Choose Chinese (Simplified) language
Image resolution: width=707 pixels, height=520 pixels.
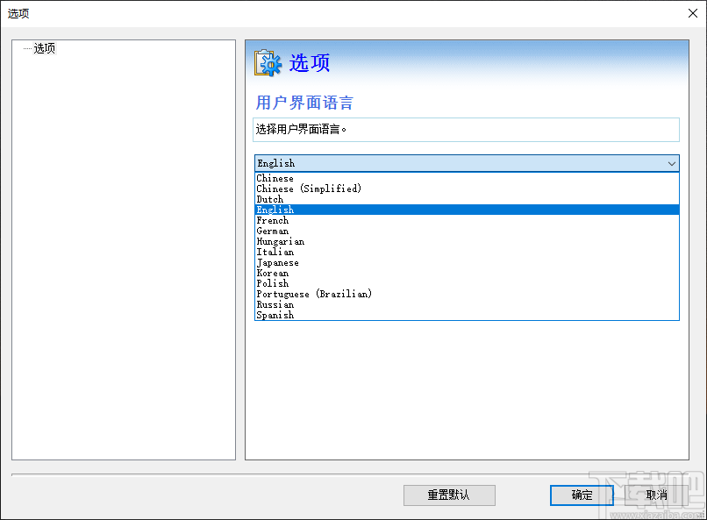[467, 189]
